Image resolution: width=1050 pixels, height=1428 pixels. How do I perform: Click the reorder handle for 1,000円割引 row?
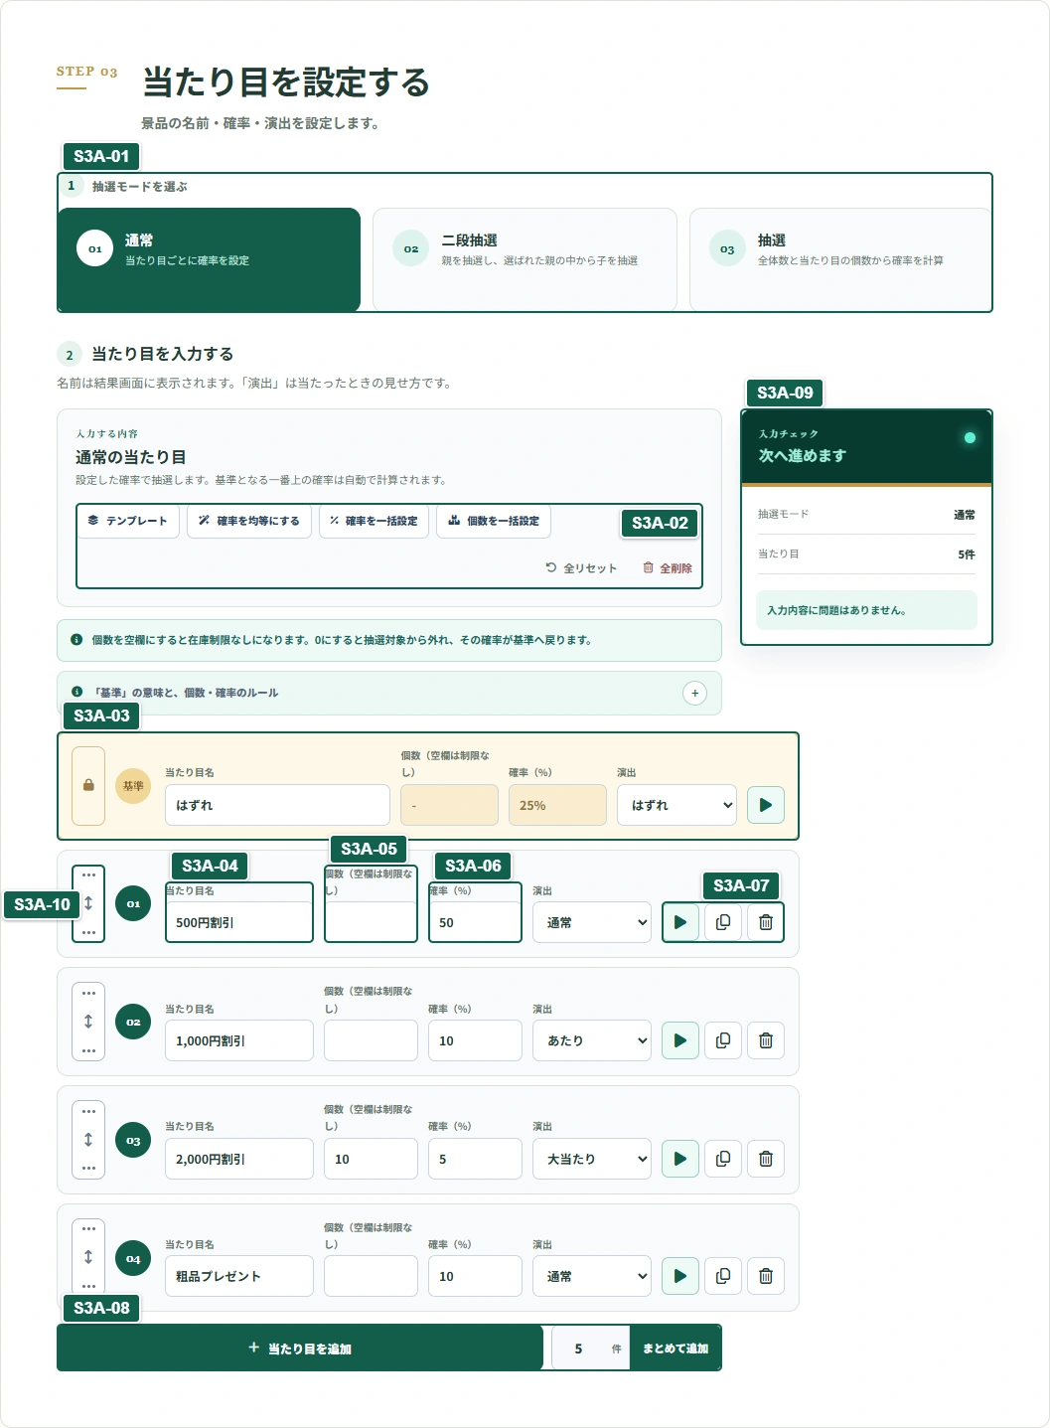point(88,1022)
